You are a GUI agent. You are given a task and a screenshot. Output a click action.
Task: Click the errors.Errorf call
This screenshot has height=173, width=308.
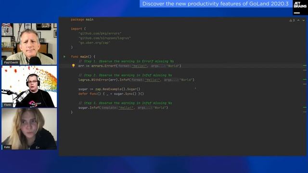point(129,66)
